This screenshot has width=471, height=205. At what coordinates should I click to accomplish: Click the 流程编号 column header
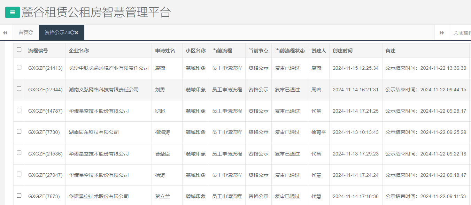point(38,50)
